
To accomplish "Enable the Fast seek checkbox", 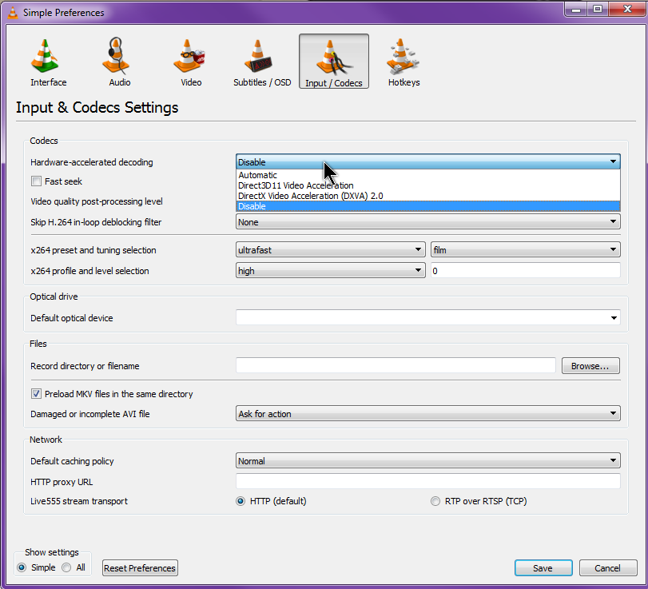I will click(37, 181).
